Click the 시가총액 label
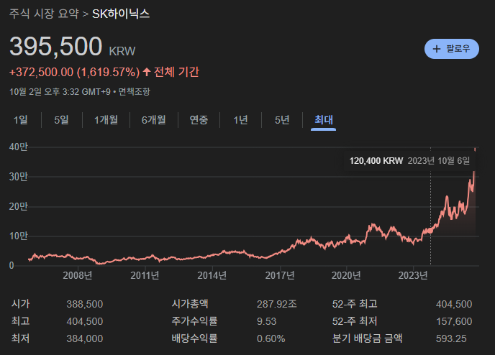Image resolution: width=495 pixels, height=355 pixels. [190, 304]
